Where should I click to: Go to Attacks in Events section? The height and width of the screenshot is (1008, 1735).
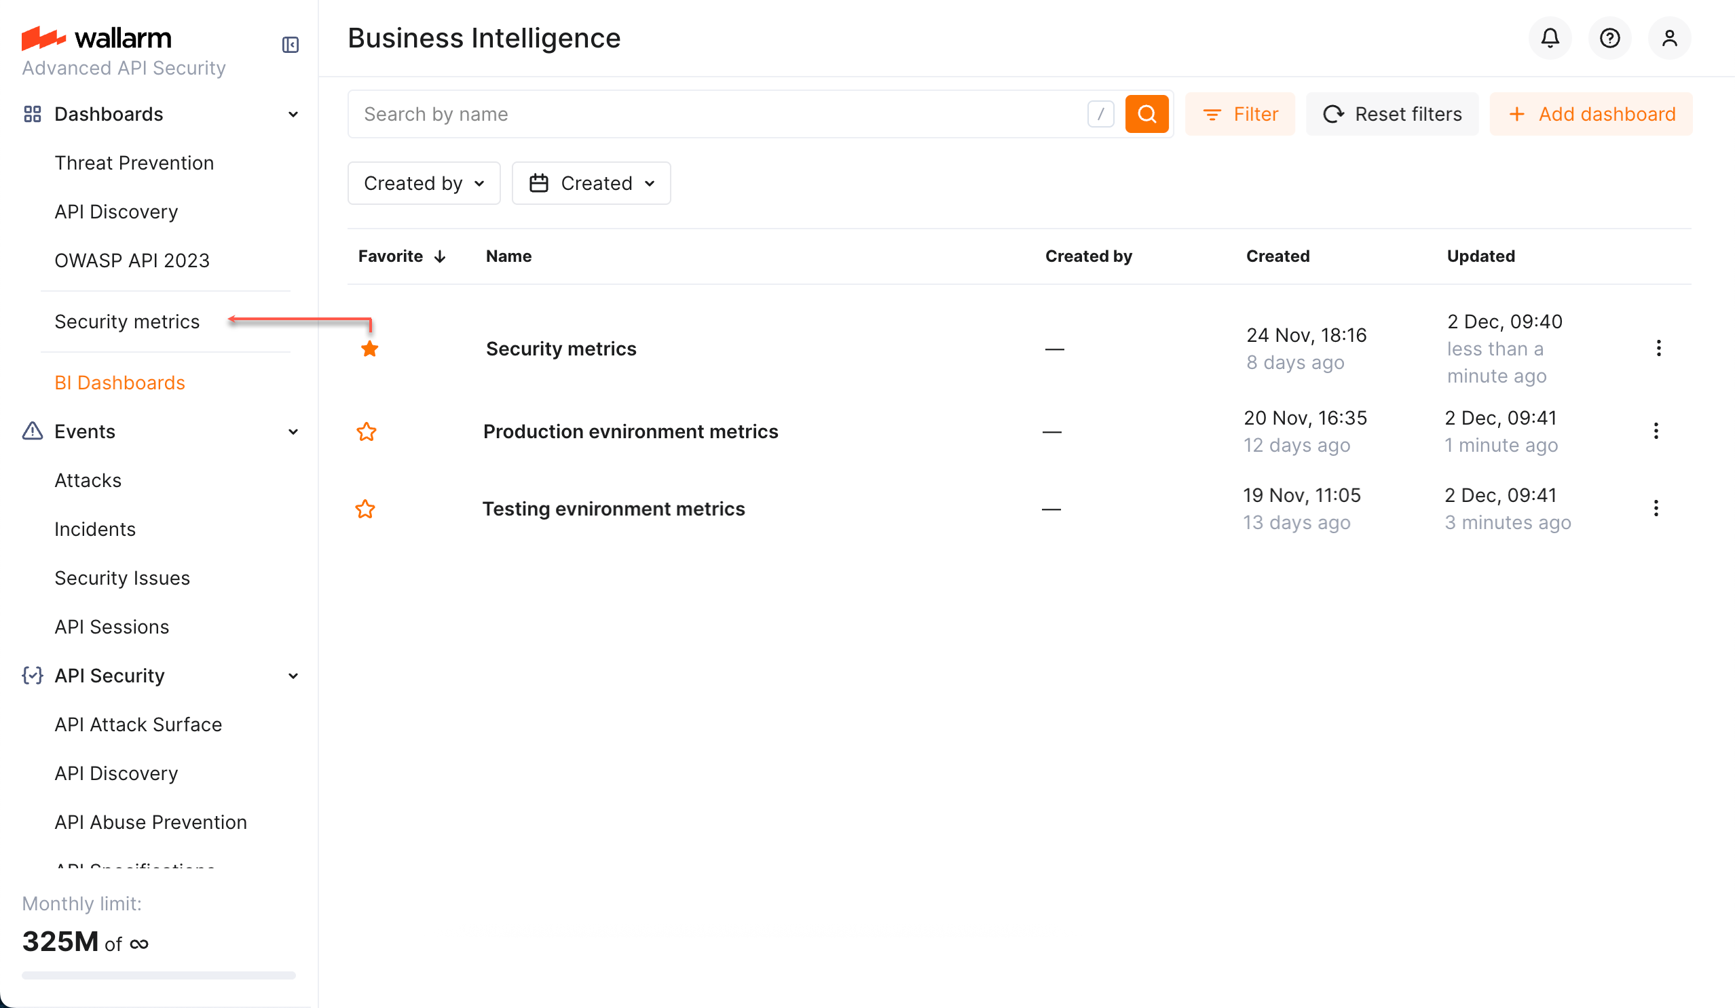click(88, 480)
